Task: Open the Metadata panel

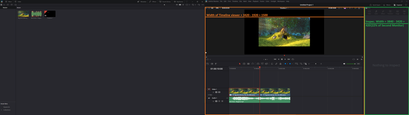Action: pyautogui.click(x=142, y=2)
